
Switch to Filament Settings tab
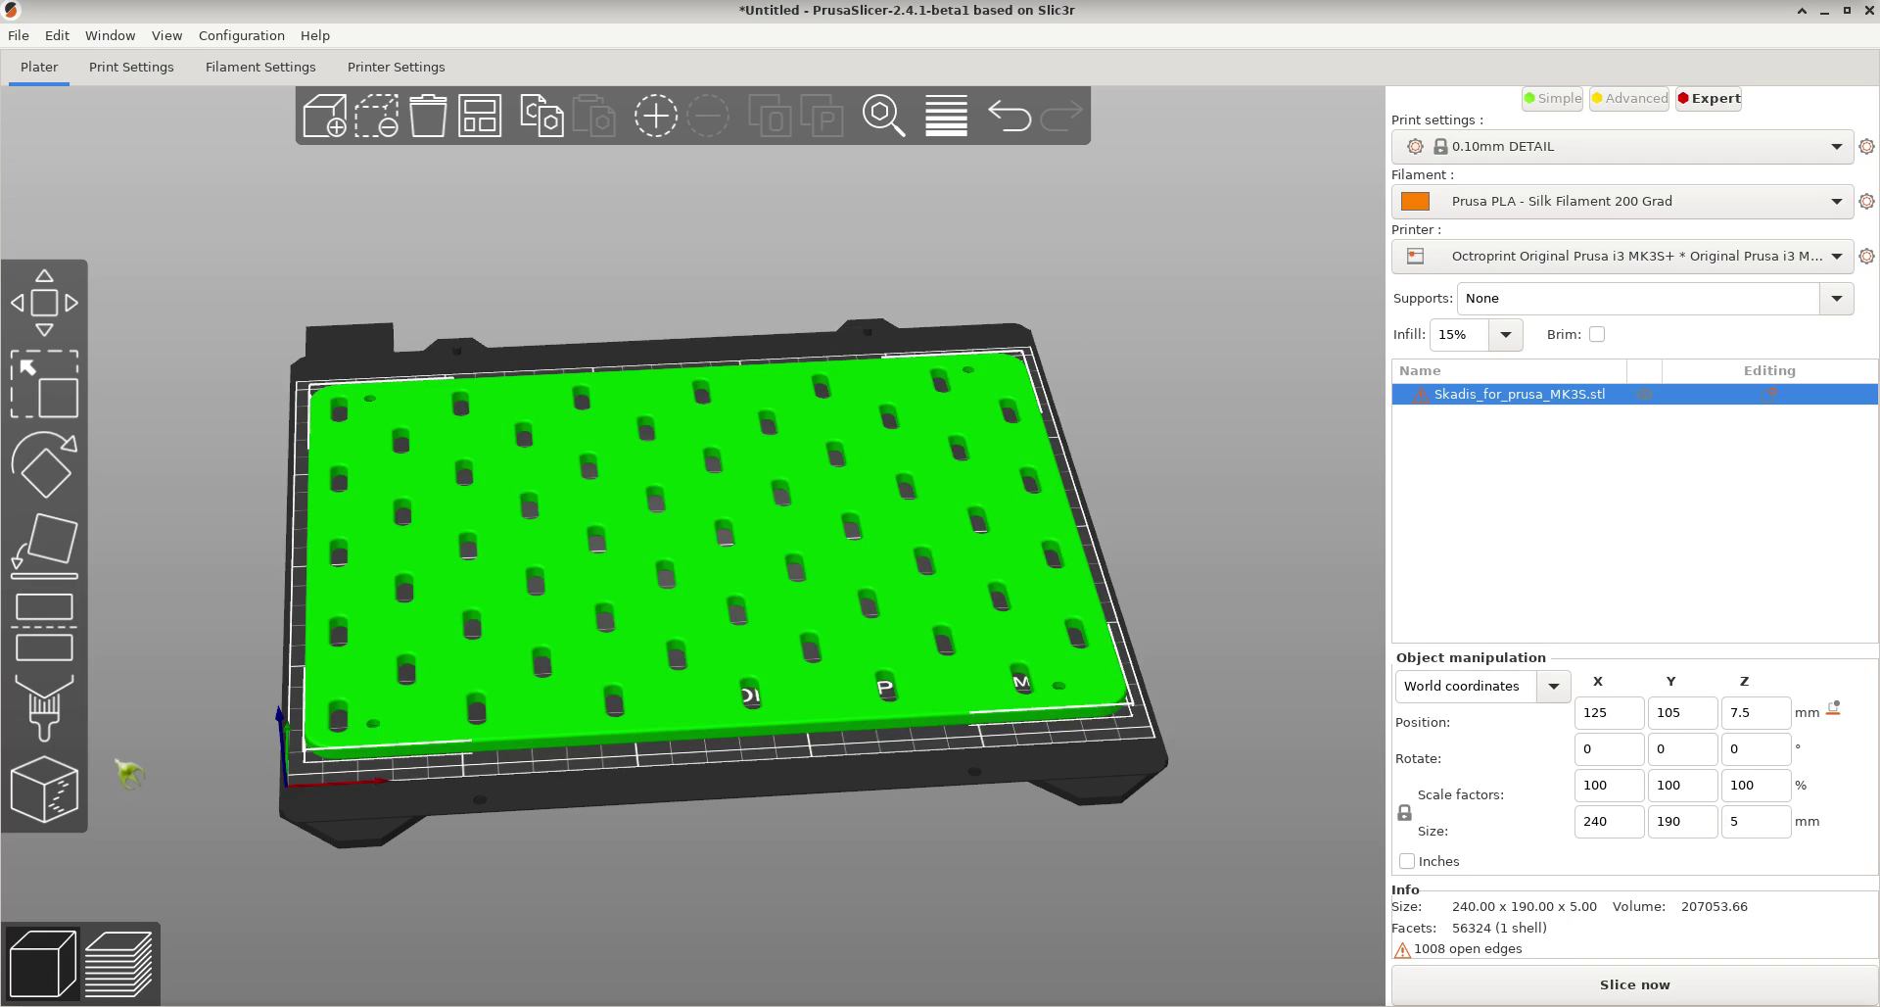(x=260, y=67)
